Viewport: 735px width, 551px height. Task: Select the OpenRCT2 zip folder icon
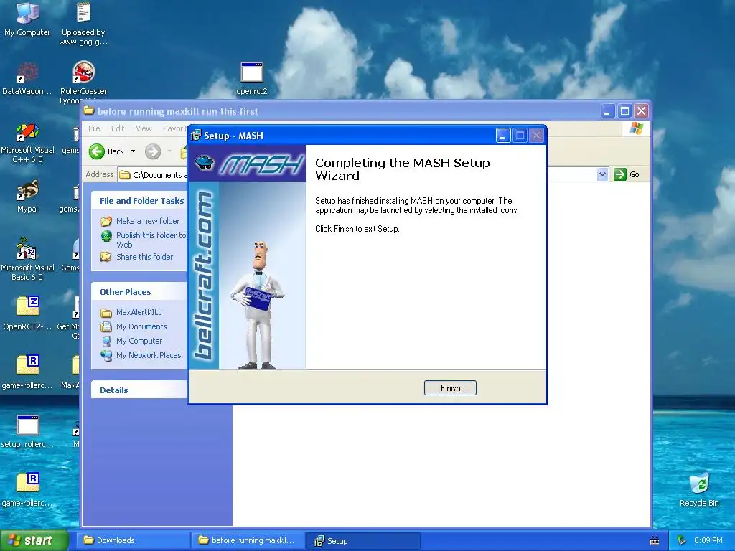pyautogui.click(x=27, y=313)
